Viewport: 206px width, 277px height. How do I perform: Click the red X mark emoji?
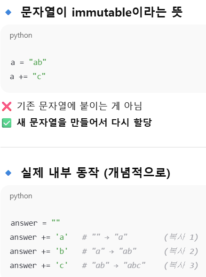(7, 106)
